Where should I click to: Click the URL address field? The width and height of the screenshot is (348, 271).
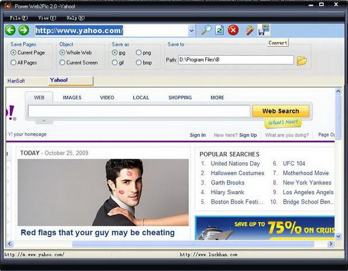tap(111, 31)
